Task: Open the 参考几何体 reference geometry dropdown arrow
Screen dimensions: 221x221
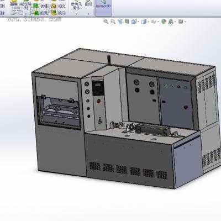Action: pos(76,13)
